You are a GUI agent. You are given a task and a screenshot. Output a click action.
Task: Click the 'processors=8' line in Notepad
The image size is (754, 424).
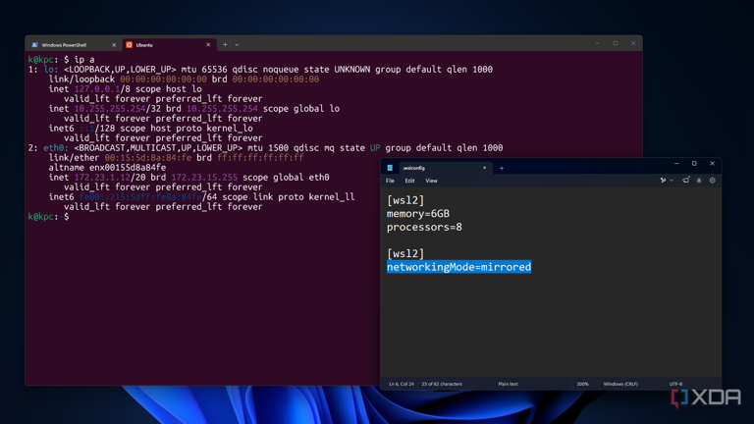click(424, 227)
